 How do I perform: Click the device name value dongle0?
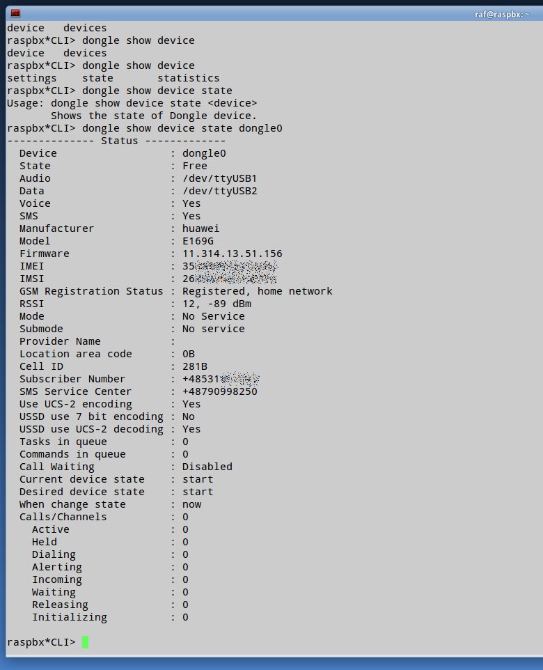click(204, 153)
